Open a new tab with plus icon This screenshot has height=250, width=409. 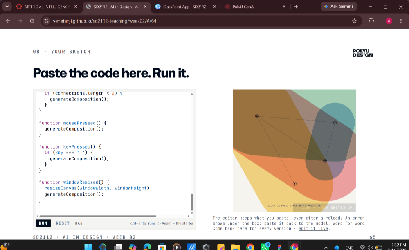pyautogui.click(x=296, y=7)
